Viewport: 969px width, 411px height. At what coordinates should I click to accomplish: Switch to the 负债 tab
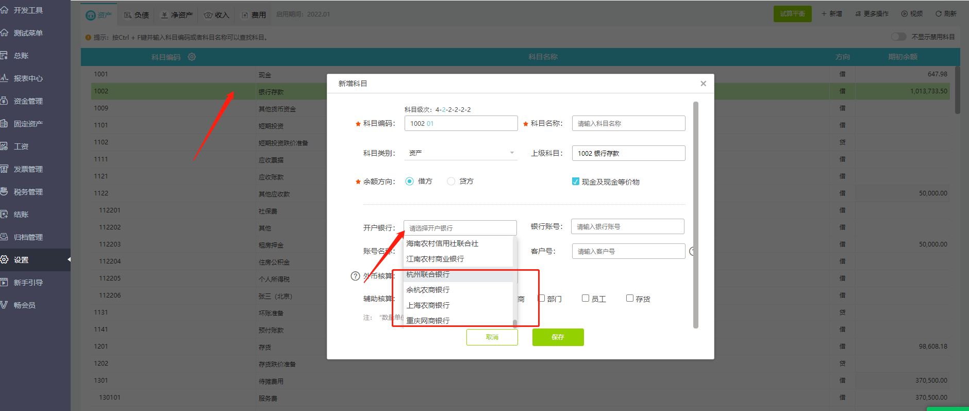[x=137, y=15]
